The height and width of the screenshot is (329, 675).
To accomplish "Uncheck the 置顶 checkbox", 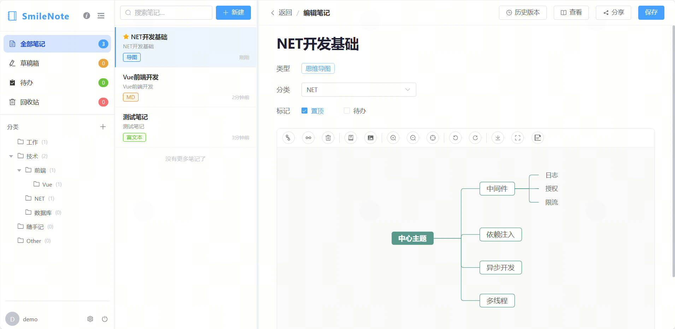I will click(x=304, y=111).
